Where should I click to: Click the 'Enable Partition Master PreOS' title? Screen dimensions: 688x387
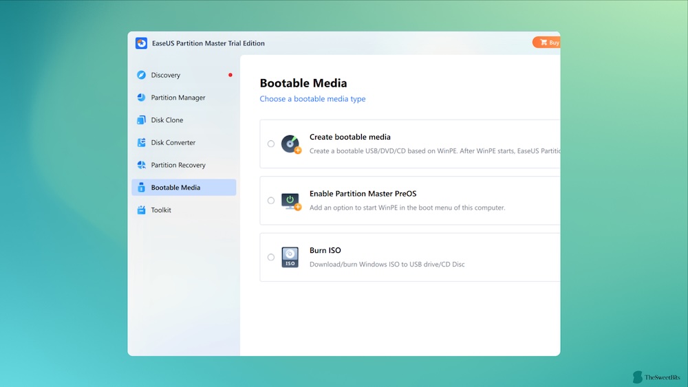pos(363,193)
